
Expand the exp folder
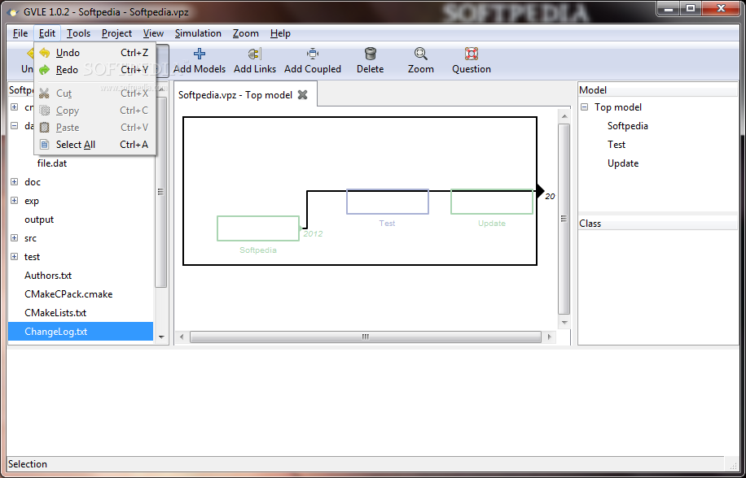[15, 200]
